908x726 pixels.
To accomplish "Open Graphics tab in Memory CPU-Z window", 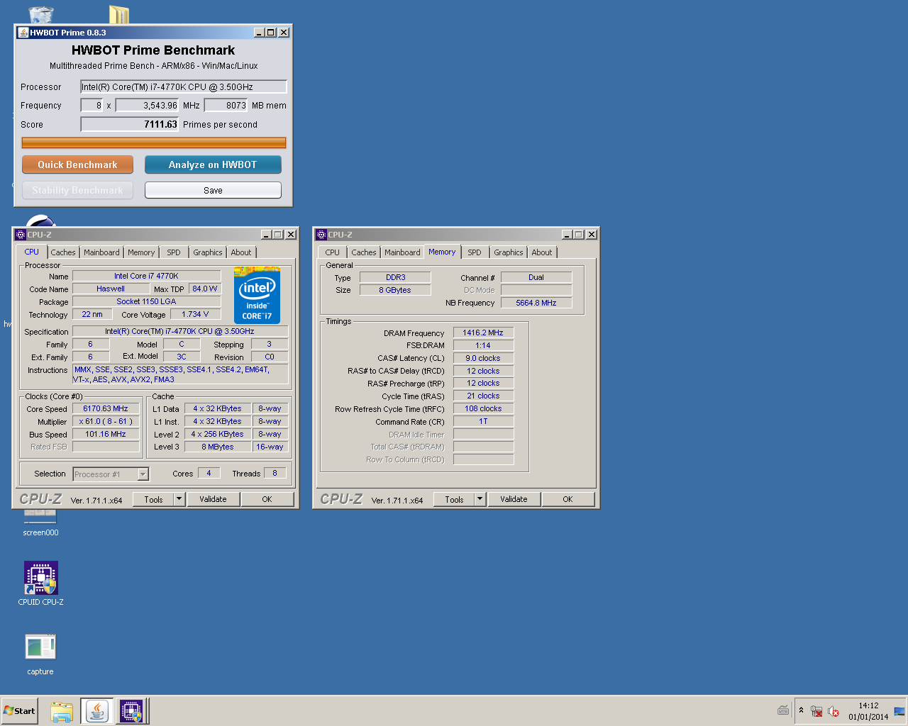I will coord(509,252).
